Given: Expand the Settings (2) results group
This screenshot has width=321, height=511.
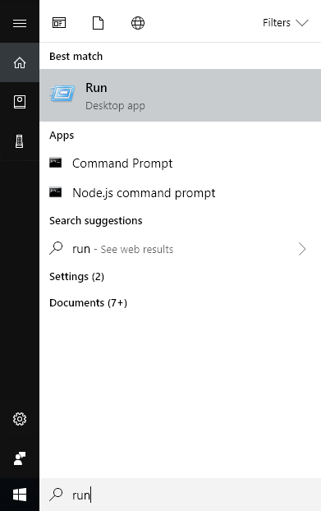Looking at the screenshot, I should pos(77,277).
